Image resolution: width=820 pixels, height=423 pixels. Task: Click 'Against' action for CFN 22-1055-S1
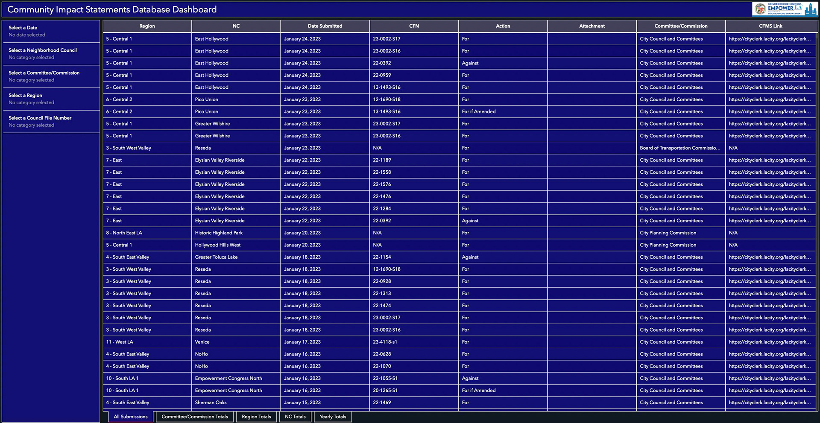point(503,378)
